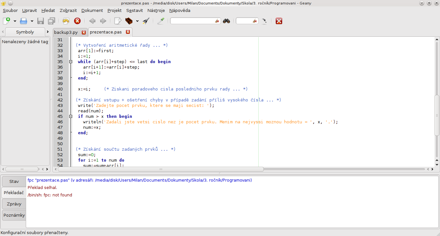This screenshot has width=440, height=236.
Task: Clear the search field with broom icon
Action: [x=217, y=21]
